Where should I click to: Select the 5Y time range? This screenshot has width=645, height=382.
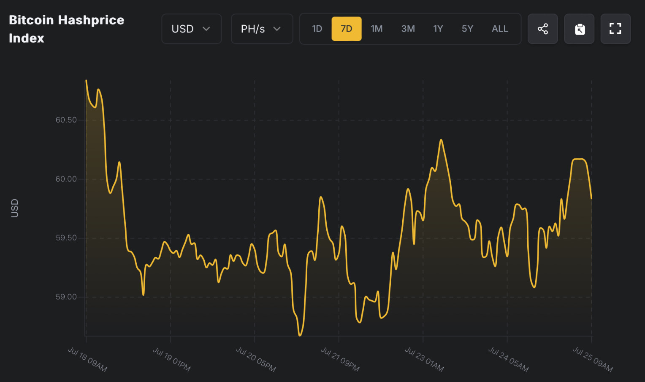point(467,29)
